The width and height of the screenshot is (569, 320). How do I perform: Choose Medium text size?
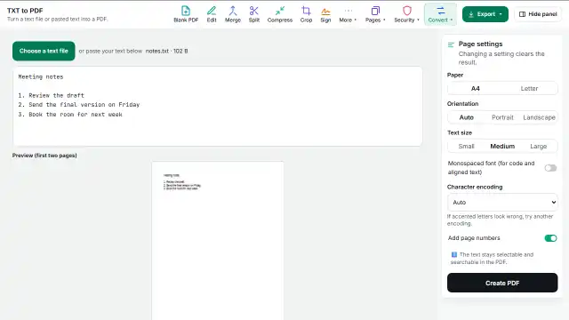(x=502, y=146)
